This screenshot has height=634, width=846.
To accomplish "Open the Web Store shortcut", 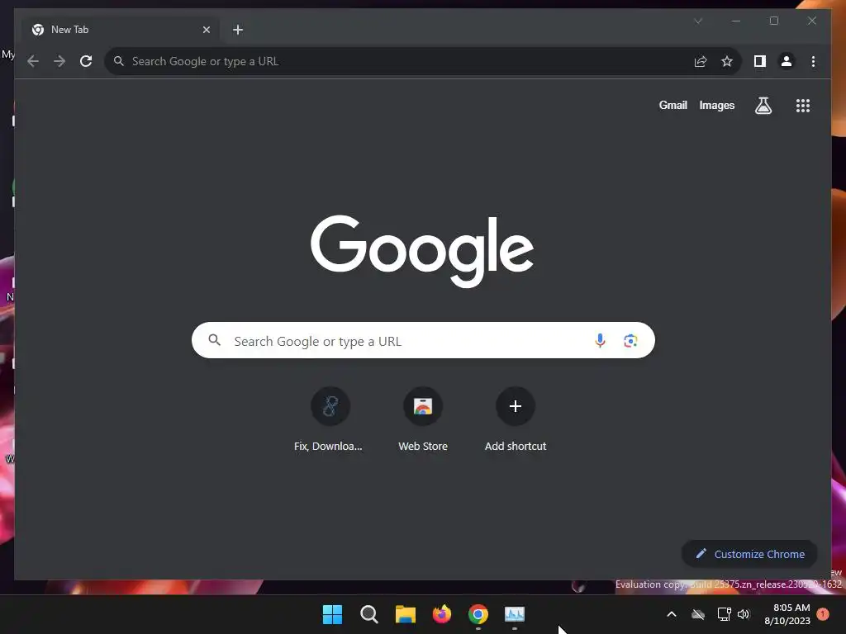I will coord(423,420).
